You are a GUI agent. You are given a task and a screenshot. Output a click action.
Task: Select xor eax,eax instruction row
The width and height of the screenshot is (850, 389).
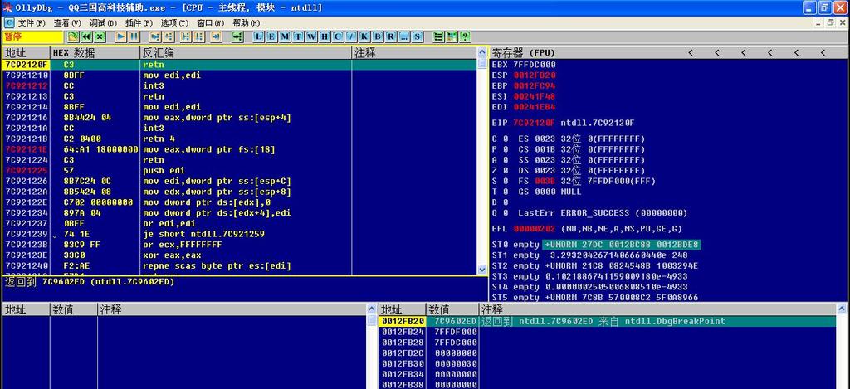tap(240, 255)
